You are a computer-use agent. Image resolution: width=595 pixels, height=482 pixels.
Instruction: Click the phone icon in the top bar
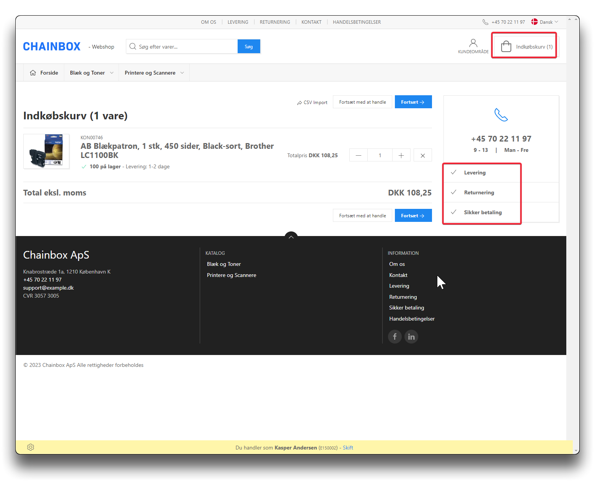pos(485,22)
